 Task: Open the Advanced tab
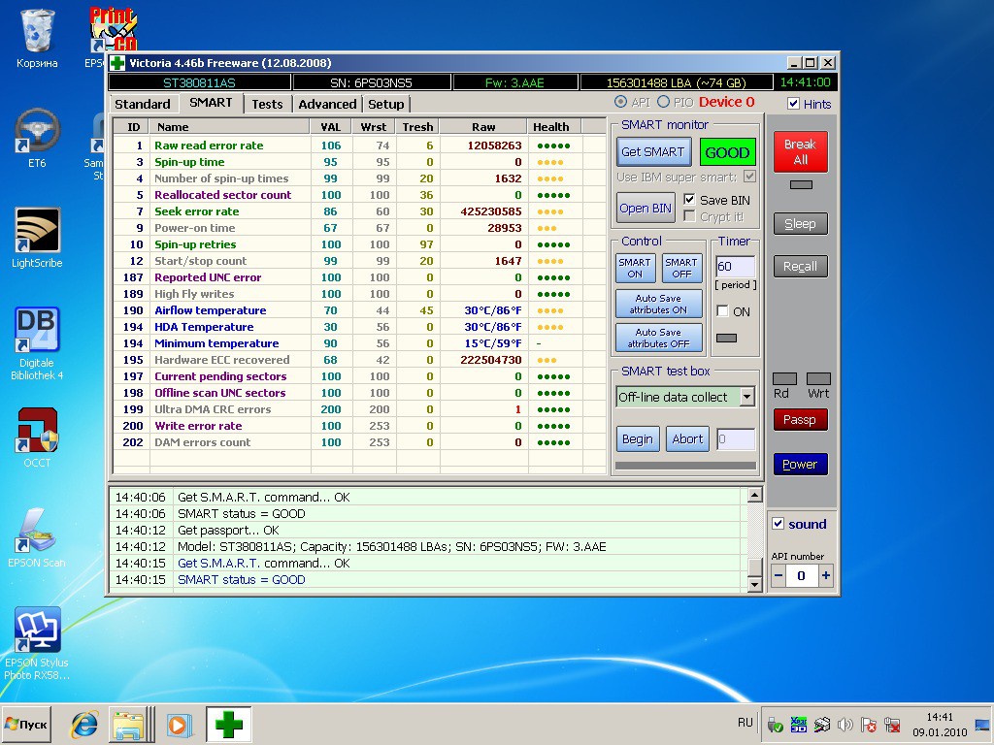pos(327,104)
